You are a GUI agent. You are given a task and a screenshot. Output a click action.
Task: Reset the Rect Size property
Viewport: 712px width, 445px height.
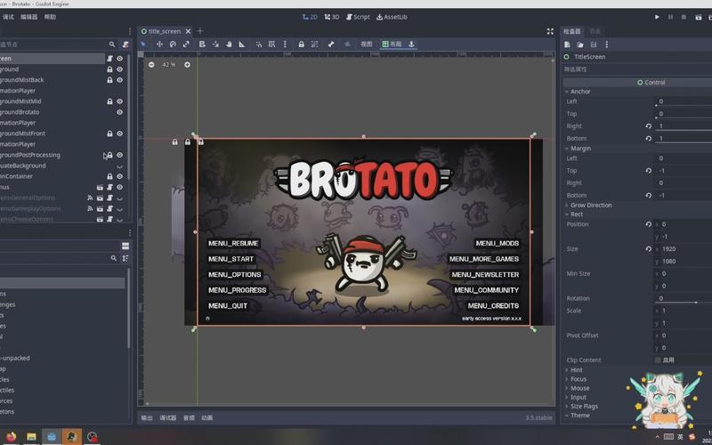pyautogui.click(x=649, y=249)
